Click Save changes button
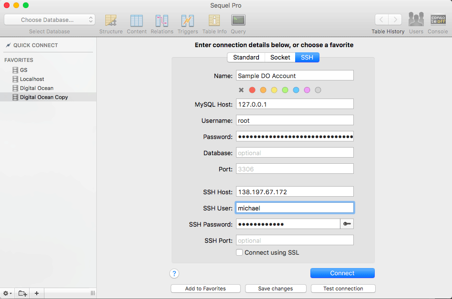 coord(276,289)
